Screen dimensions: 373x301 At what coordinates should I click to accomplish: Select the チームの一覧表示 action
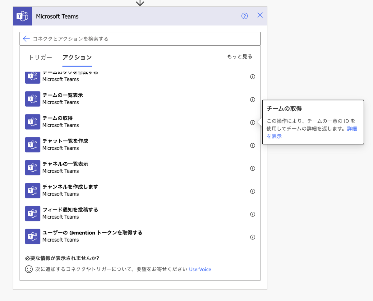[140, 99]
